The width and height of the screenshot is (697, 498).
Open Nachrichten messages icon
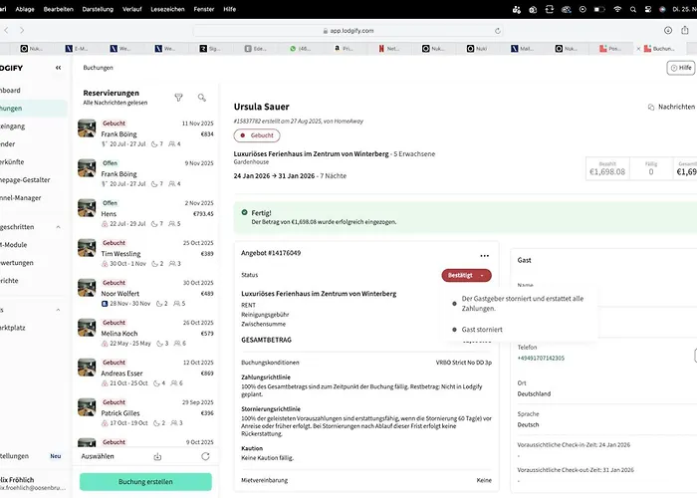(x=652, y=106)
